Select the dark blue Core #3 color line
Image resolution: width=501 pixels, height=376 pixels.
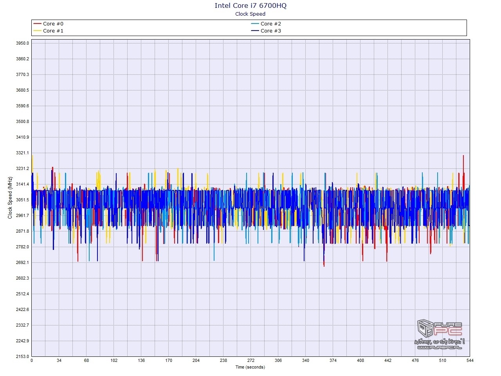point(255,31)
